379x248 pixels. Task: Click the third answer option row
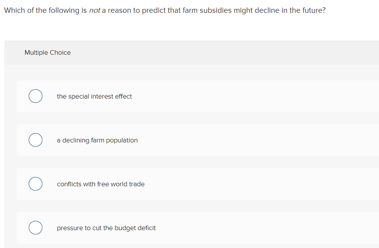click(x=155, y=184)
